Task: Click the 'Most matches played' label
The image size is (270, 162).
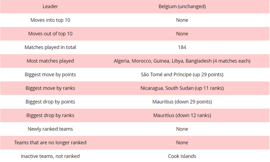Action: [x=50, y=61]
